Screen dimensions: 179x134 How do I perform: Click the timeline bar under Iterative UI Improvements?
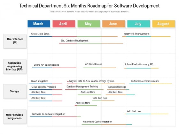pyautogui.click(x=146, y=37)
